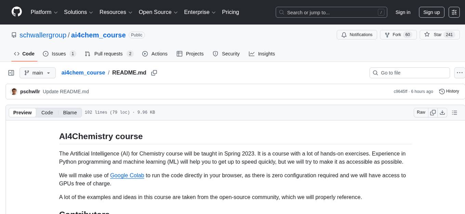Click the Sign up button
465x214 pixels.
(431, 12)
